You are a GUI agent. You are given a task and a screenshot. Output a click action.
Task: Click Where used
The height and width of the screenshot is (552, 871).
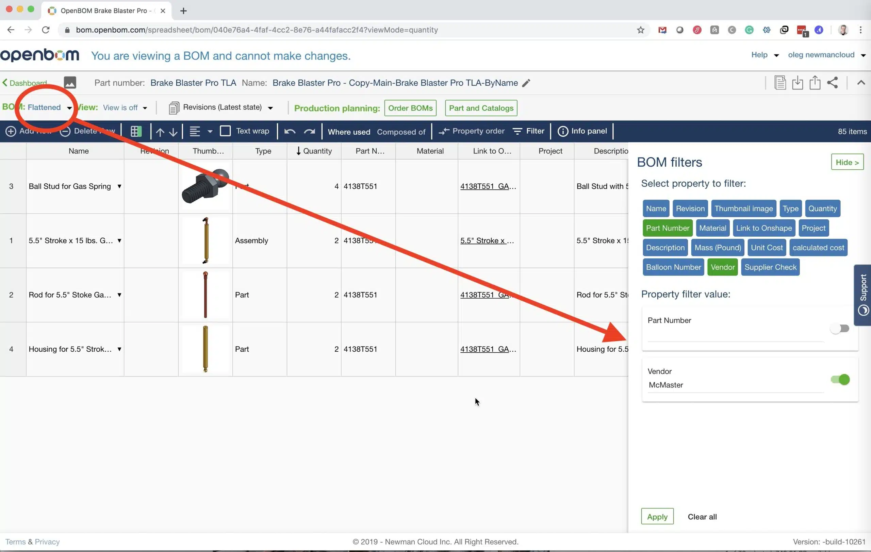349,132
